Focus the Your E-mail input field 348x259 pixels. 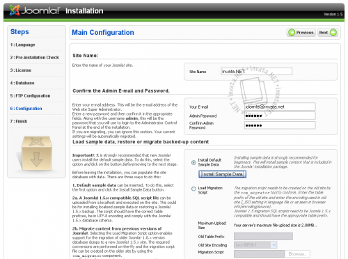280,107
